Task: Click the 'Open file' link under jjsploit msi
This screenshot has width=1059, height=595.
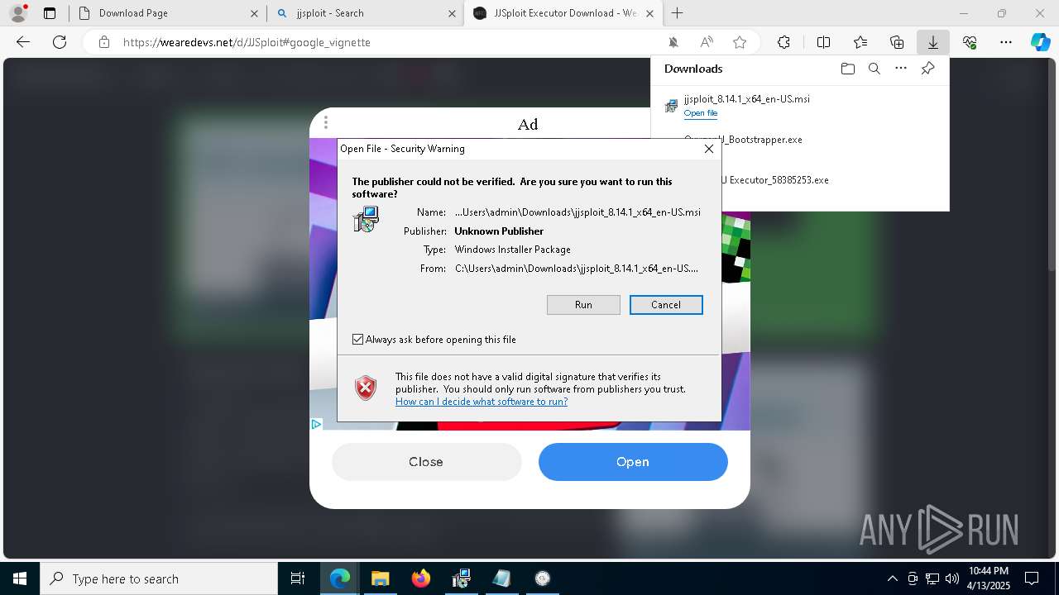Action: 701,113
